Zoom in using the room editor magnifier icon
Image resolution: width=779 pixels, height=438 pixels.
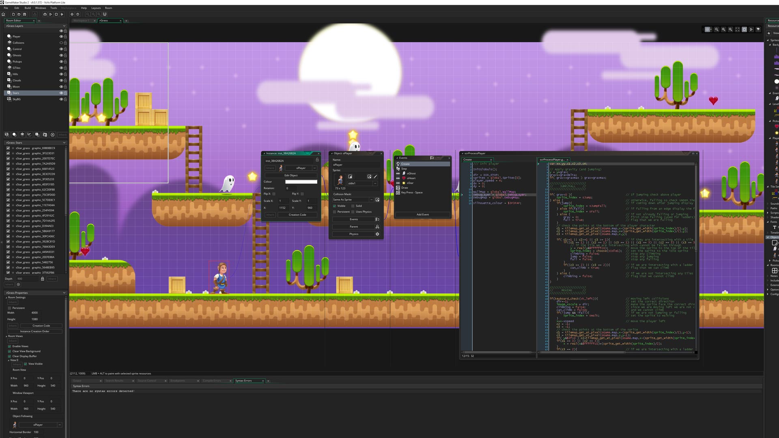tap(730, 29)
